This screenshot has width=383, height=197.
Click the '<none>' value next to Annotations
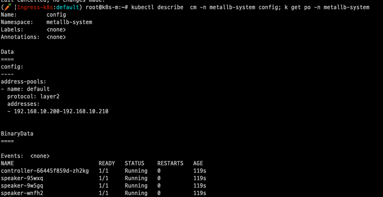56,37
